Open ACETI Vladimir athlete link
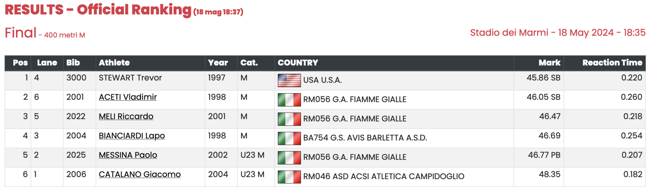Screen dimensions: 651x195 point(128,97)
